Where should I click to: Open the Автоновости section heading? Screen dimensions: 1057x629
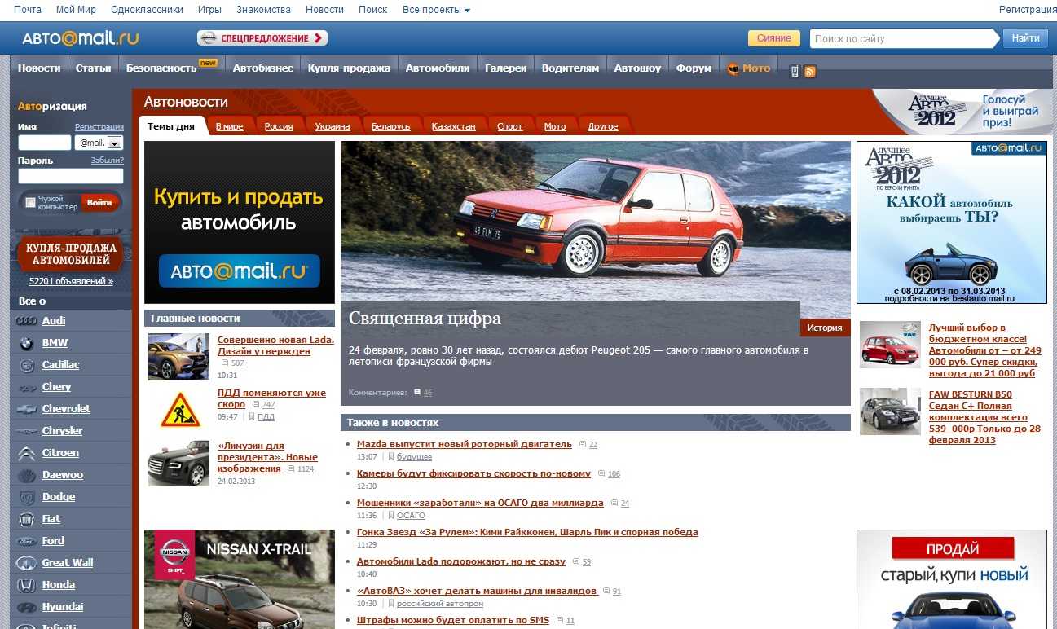(x=186, y=102)
